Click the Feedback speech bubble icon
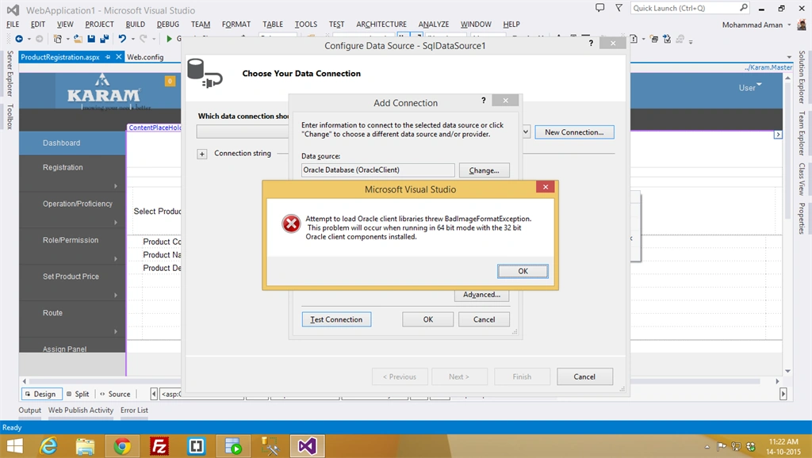Image resolution: width=812 pixels, height=458 pixels. pyautogui.click(x=599, y=8)
